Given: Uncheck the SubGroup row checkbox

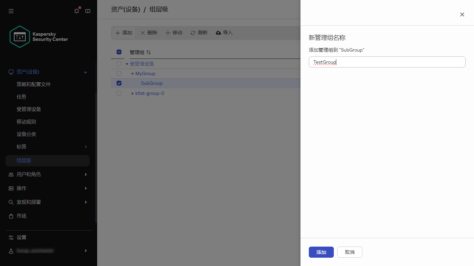Looking at the screenshot, I should tap(119, 83).
